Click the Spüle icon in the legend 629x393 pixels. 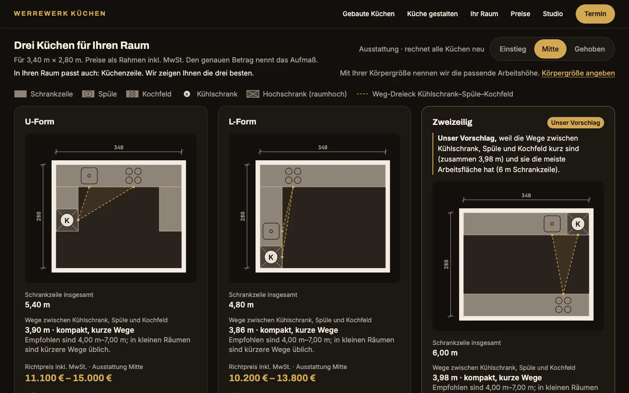pyautogui.click(x=88, y=94)
